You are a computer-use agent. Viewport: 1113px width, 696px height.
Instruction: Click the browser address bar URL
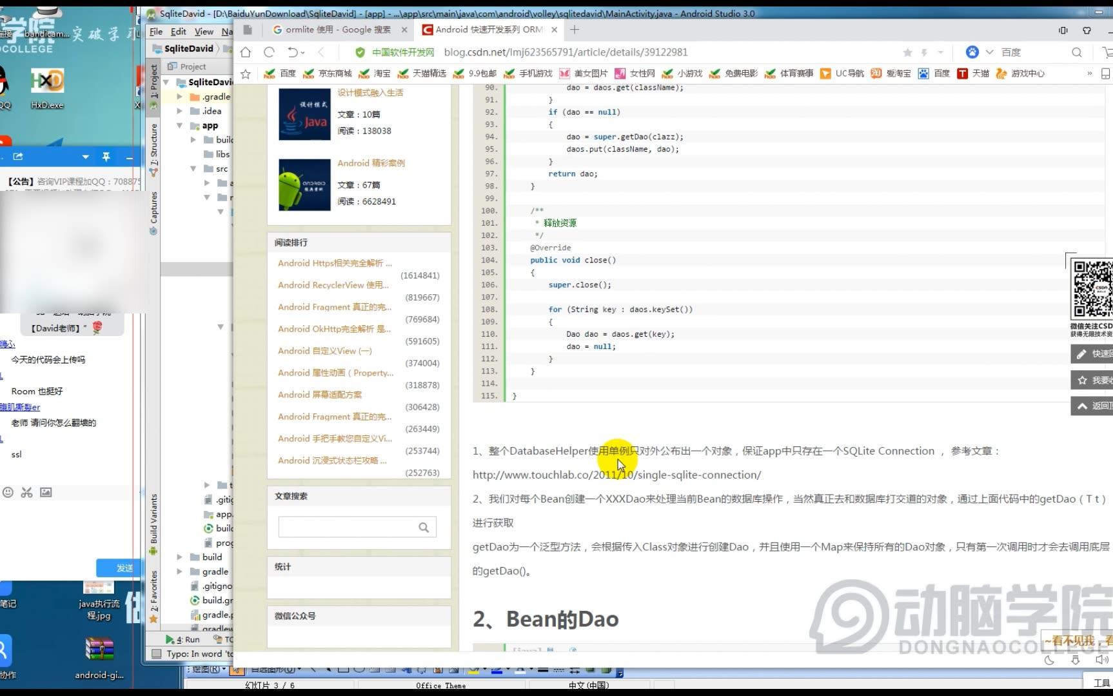pos(566,52)
